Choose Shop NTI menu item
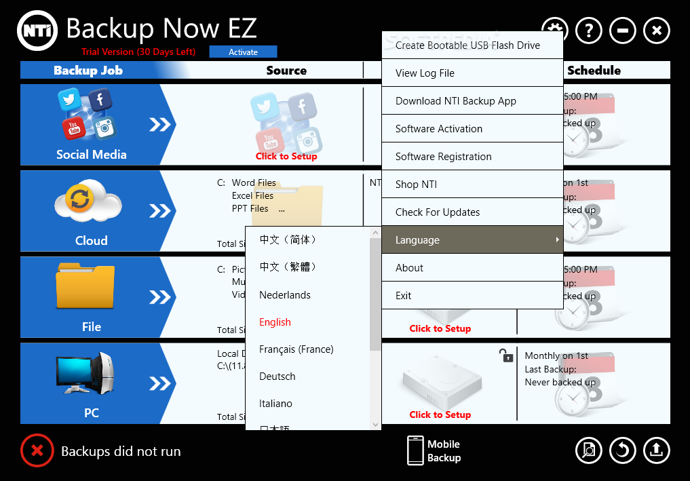The width and height of the screenshot is (690, 481). (x=472, y=184)
